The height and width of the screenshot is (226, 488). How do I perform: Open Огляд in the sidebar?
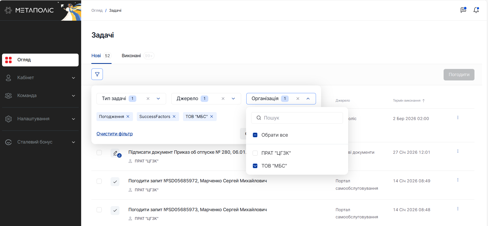click(40, 60)
